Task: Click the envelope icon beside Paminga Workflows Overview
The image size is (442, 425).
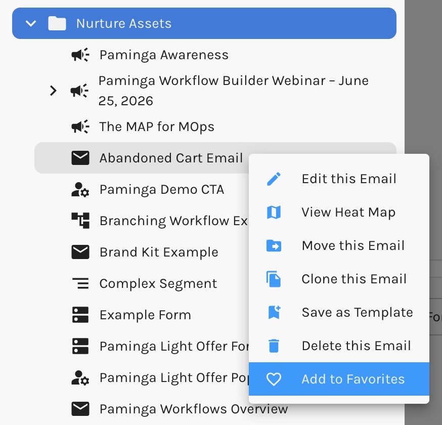Action: pos(80,409)
